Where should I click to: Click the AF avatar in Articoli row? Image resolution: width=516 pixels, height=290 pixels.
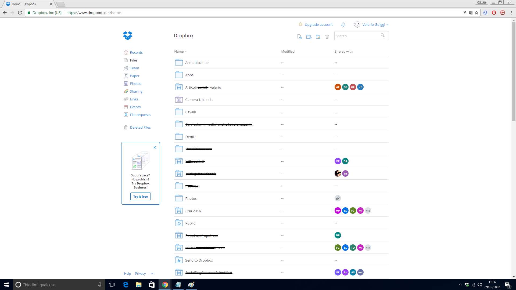pos(338,87)
